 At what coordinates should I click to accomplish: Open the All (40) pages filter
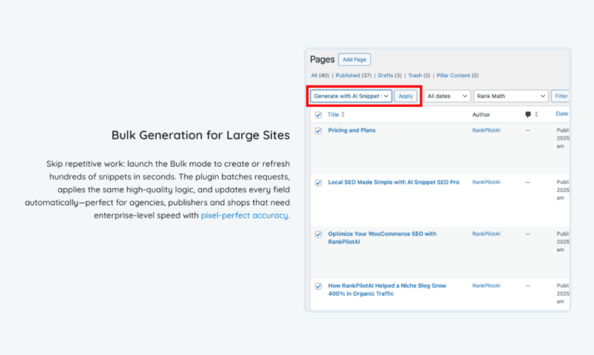(x=320, y=75)
